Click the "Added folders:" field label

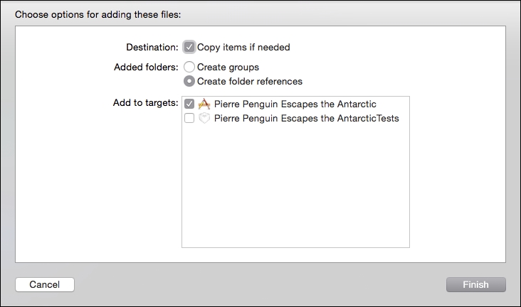[x=146, y=67]
